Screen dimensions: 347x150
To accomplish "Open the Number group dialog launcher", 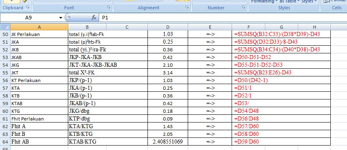I will (244, 8).
